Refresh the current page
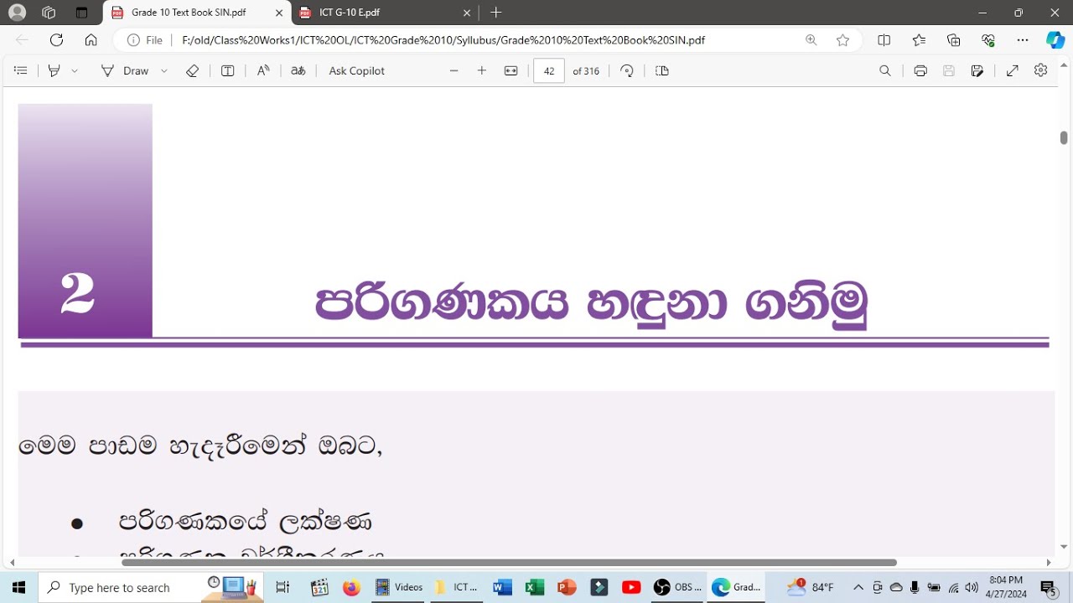The width and height of the screenshot is (1073, 603). (x=57, y=40)
